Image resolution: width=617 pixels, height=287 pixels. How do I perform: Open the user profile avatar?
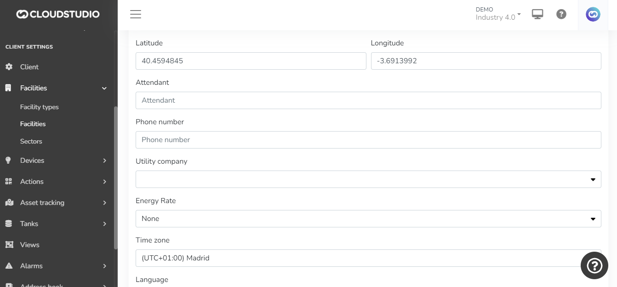click(x=593, y=15)
